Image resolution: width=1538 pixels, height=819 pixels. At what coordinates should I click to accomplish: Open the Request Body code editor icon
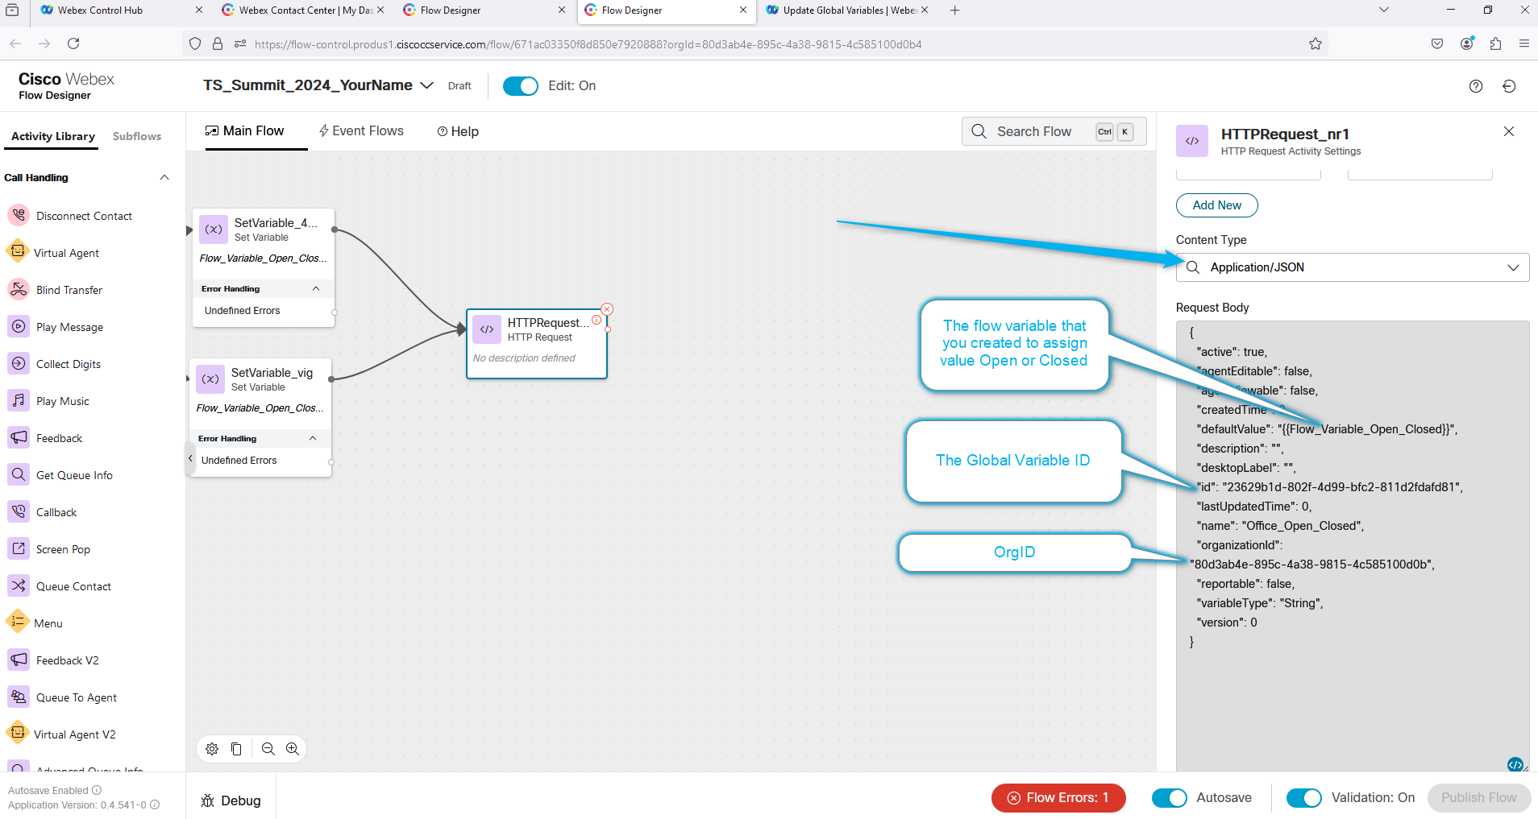point(1515,764)
